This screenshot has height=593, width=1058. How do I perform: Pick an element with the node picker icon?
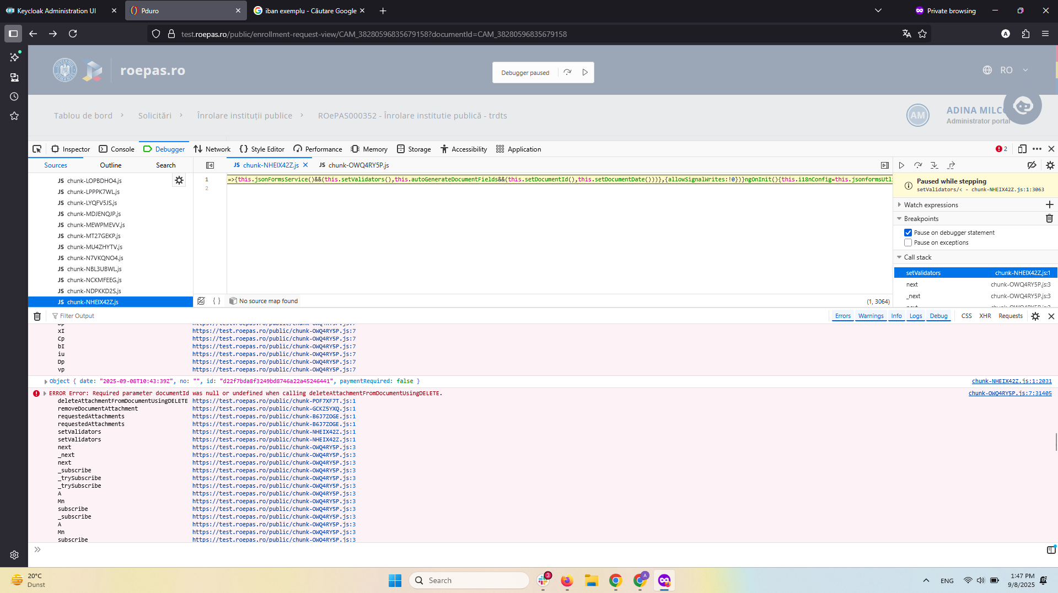point(37,149)
